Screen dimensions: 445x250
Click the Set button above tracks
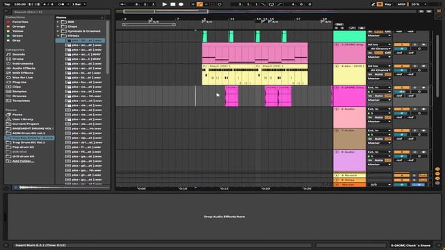339,24
